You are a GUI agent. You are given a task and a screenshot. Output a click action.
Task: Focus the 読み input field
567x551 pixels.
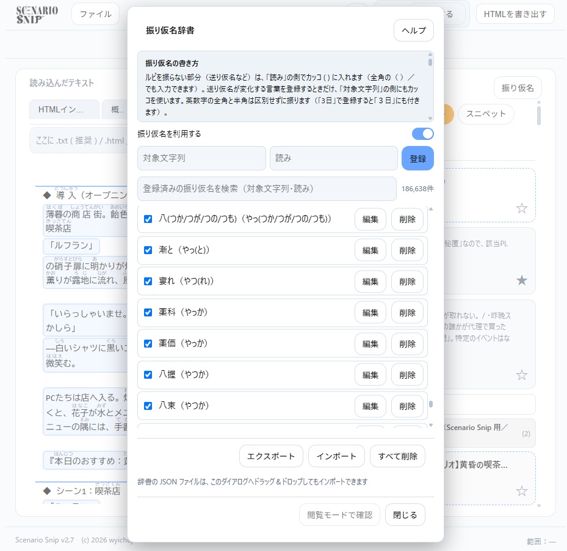[x=333, y=158]
